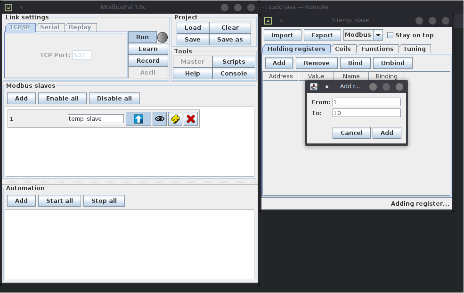Open the Modbus dropdown arrow
This screenshot has width=464, height=293.
[x=378, y=35]
